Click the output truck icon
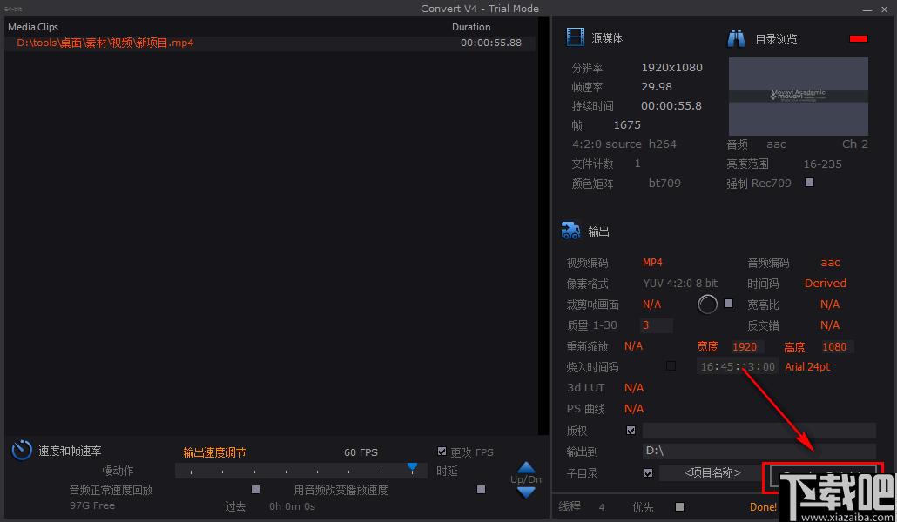The width and height of the screenshot is (897, 522). [x=570, y=231]
